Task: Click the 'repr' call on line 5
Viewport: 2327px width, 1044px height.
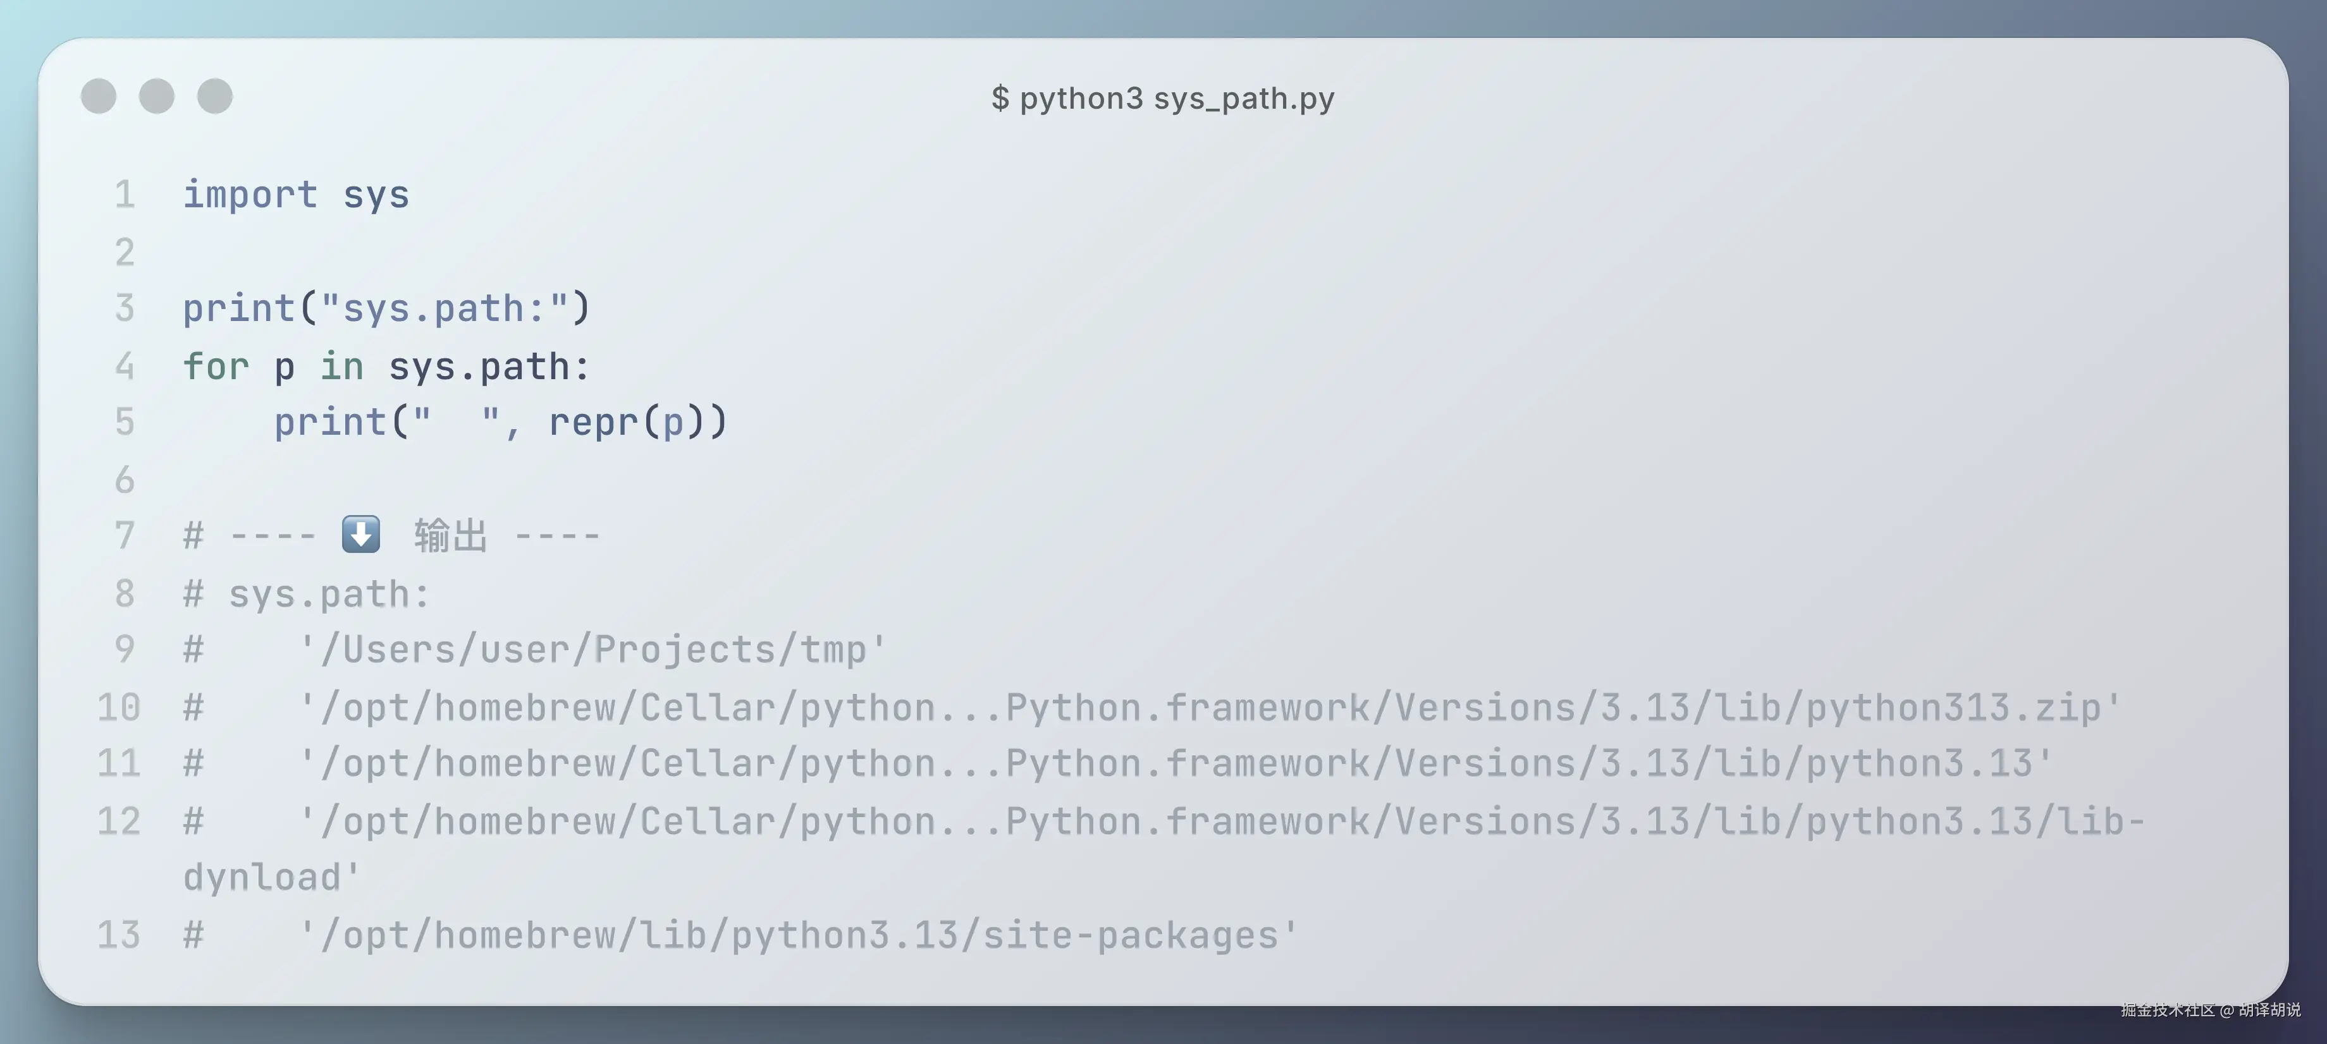Action: (592, 423)
